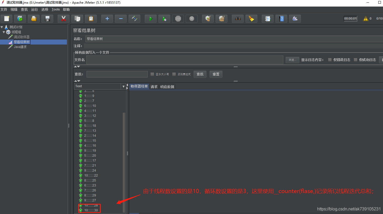Open the 运行 menu
Image resolution: width=383 pixels, height=214 pixels.
[34, 9]
